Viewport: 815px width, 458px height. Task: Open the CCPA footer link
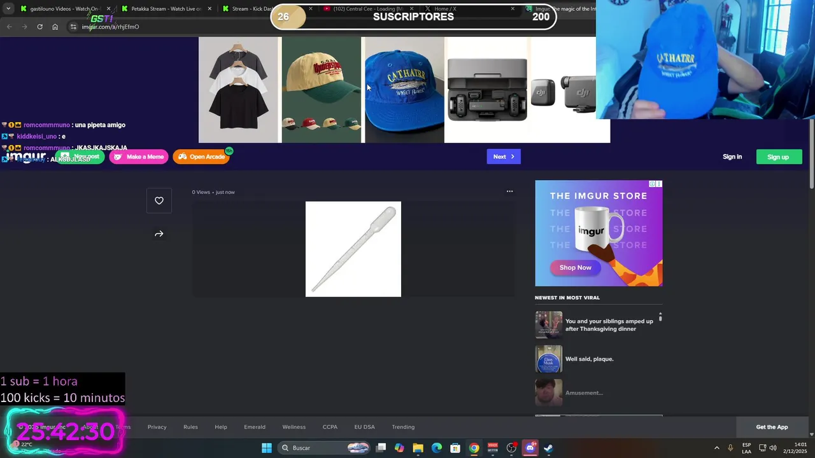pos(330,427)
